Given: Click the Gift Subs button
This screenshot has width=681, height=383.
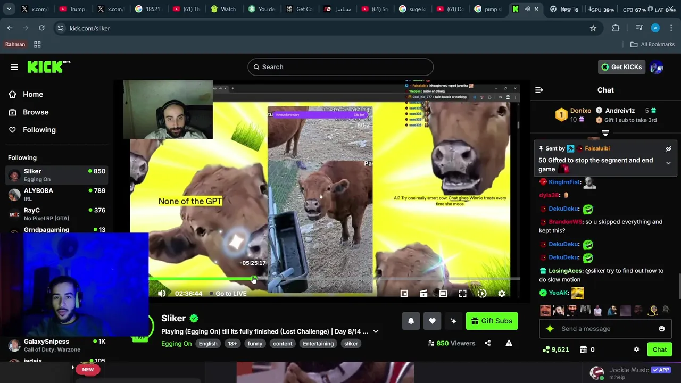Looking at the screenshot, I should tap(492, 321).
